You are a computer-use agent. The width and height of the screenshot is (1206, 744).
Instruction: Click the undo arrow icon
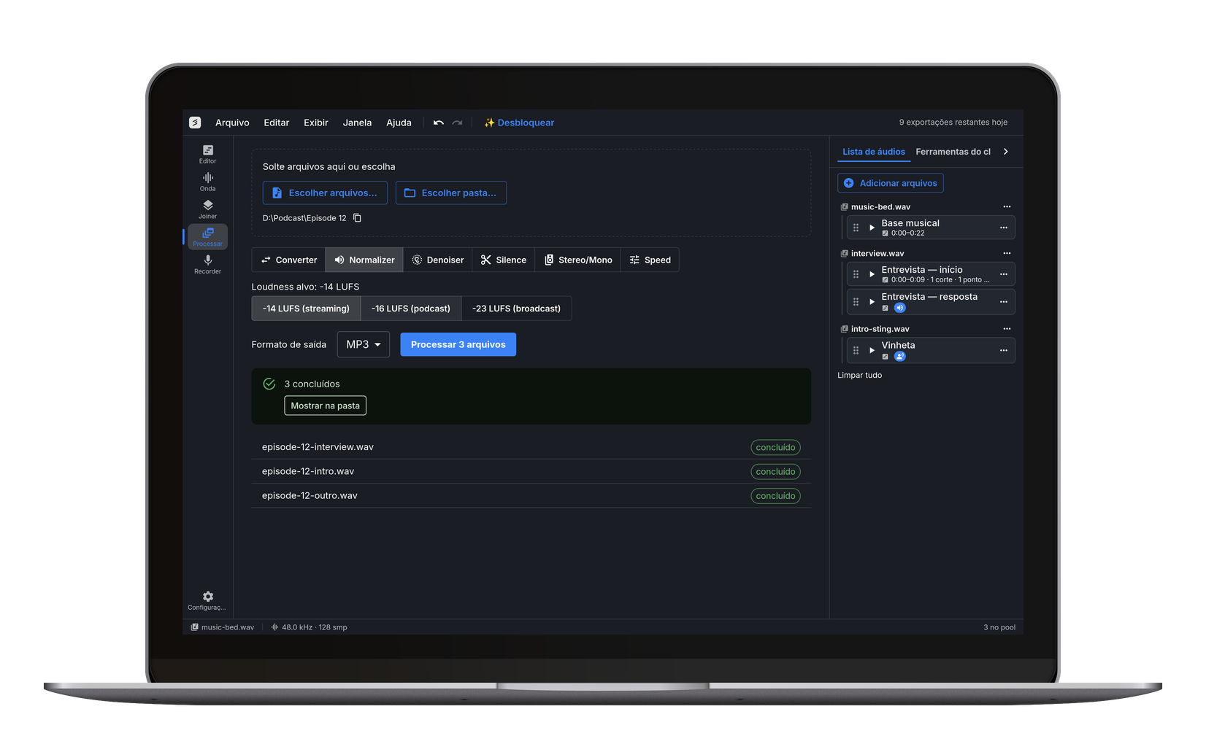pyautogui.click(x=438, y=123)
